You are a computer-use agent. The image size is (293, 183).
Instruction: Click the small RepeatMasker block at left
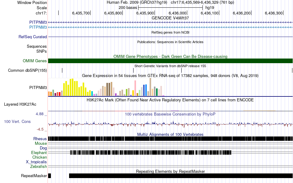[x=50, y=176]
